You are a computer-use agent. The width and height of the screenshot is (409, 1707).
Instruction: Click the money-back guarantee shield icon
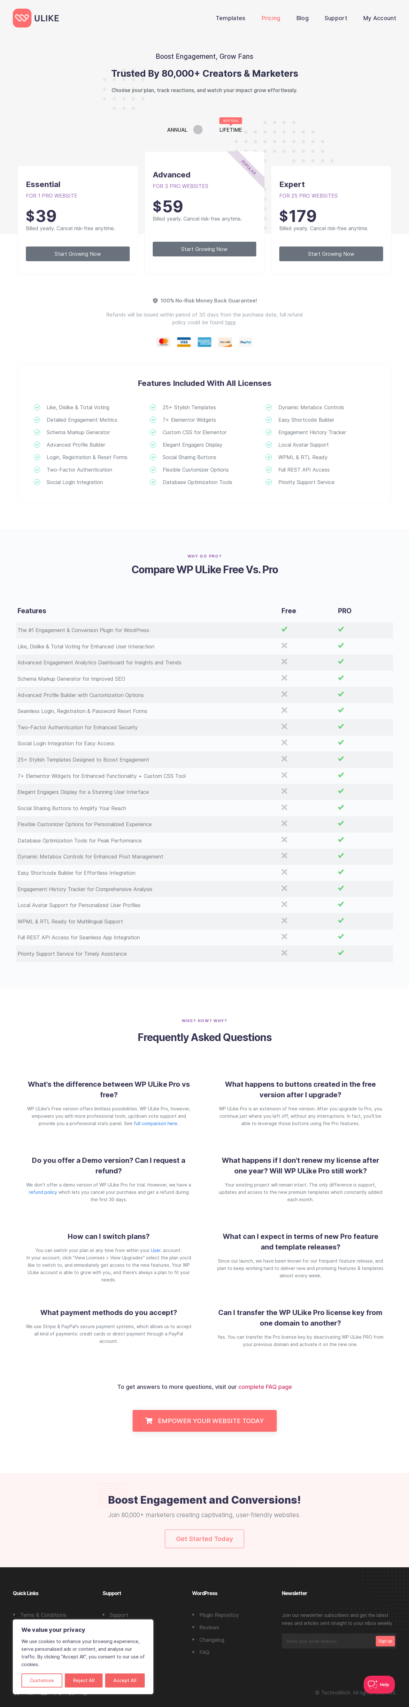[155, 301]
